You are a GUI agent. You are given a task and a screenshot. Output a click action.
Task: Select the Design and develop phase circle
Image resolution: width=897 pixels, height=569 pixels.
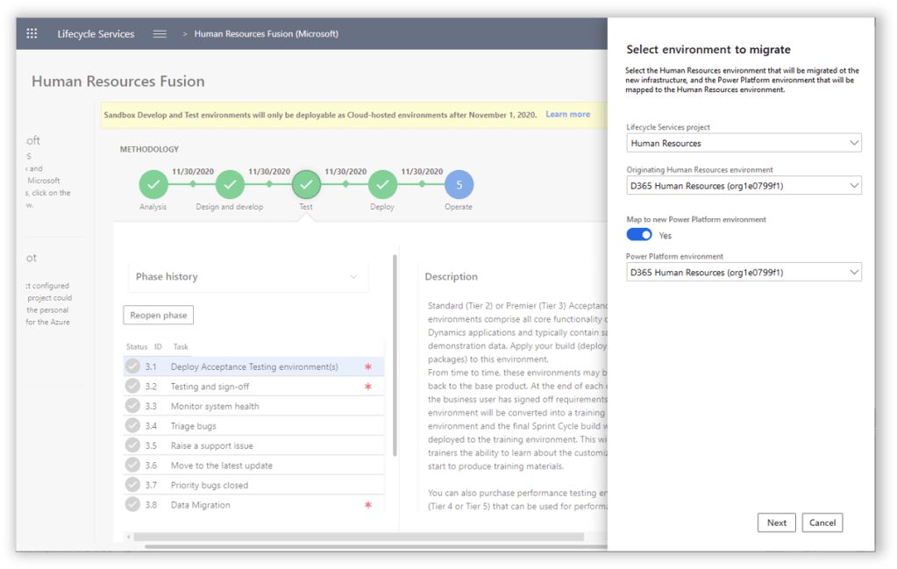pos(230,185)
